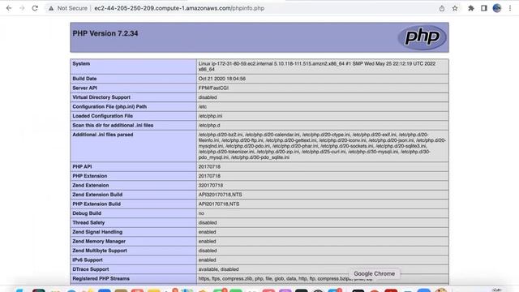The image size is (519, 292).
Task: Click the Google Chrome tooltip label
Action: tap(374, 274)
